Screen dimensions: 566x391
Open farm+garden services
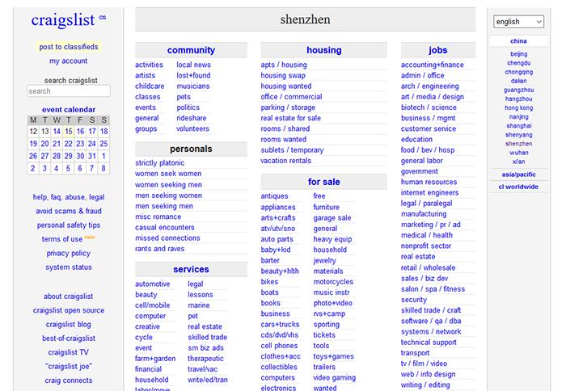click(x=155, y=359)
